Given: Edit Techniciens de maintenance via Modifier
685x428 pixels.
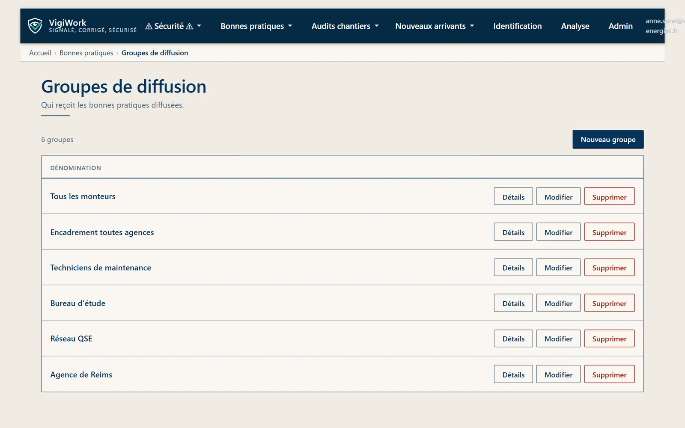Looking at the screenshot, I should click(x=558, y=267).
